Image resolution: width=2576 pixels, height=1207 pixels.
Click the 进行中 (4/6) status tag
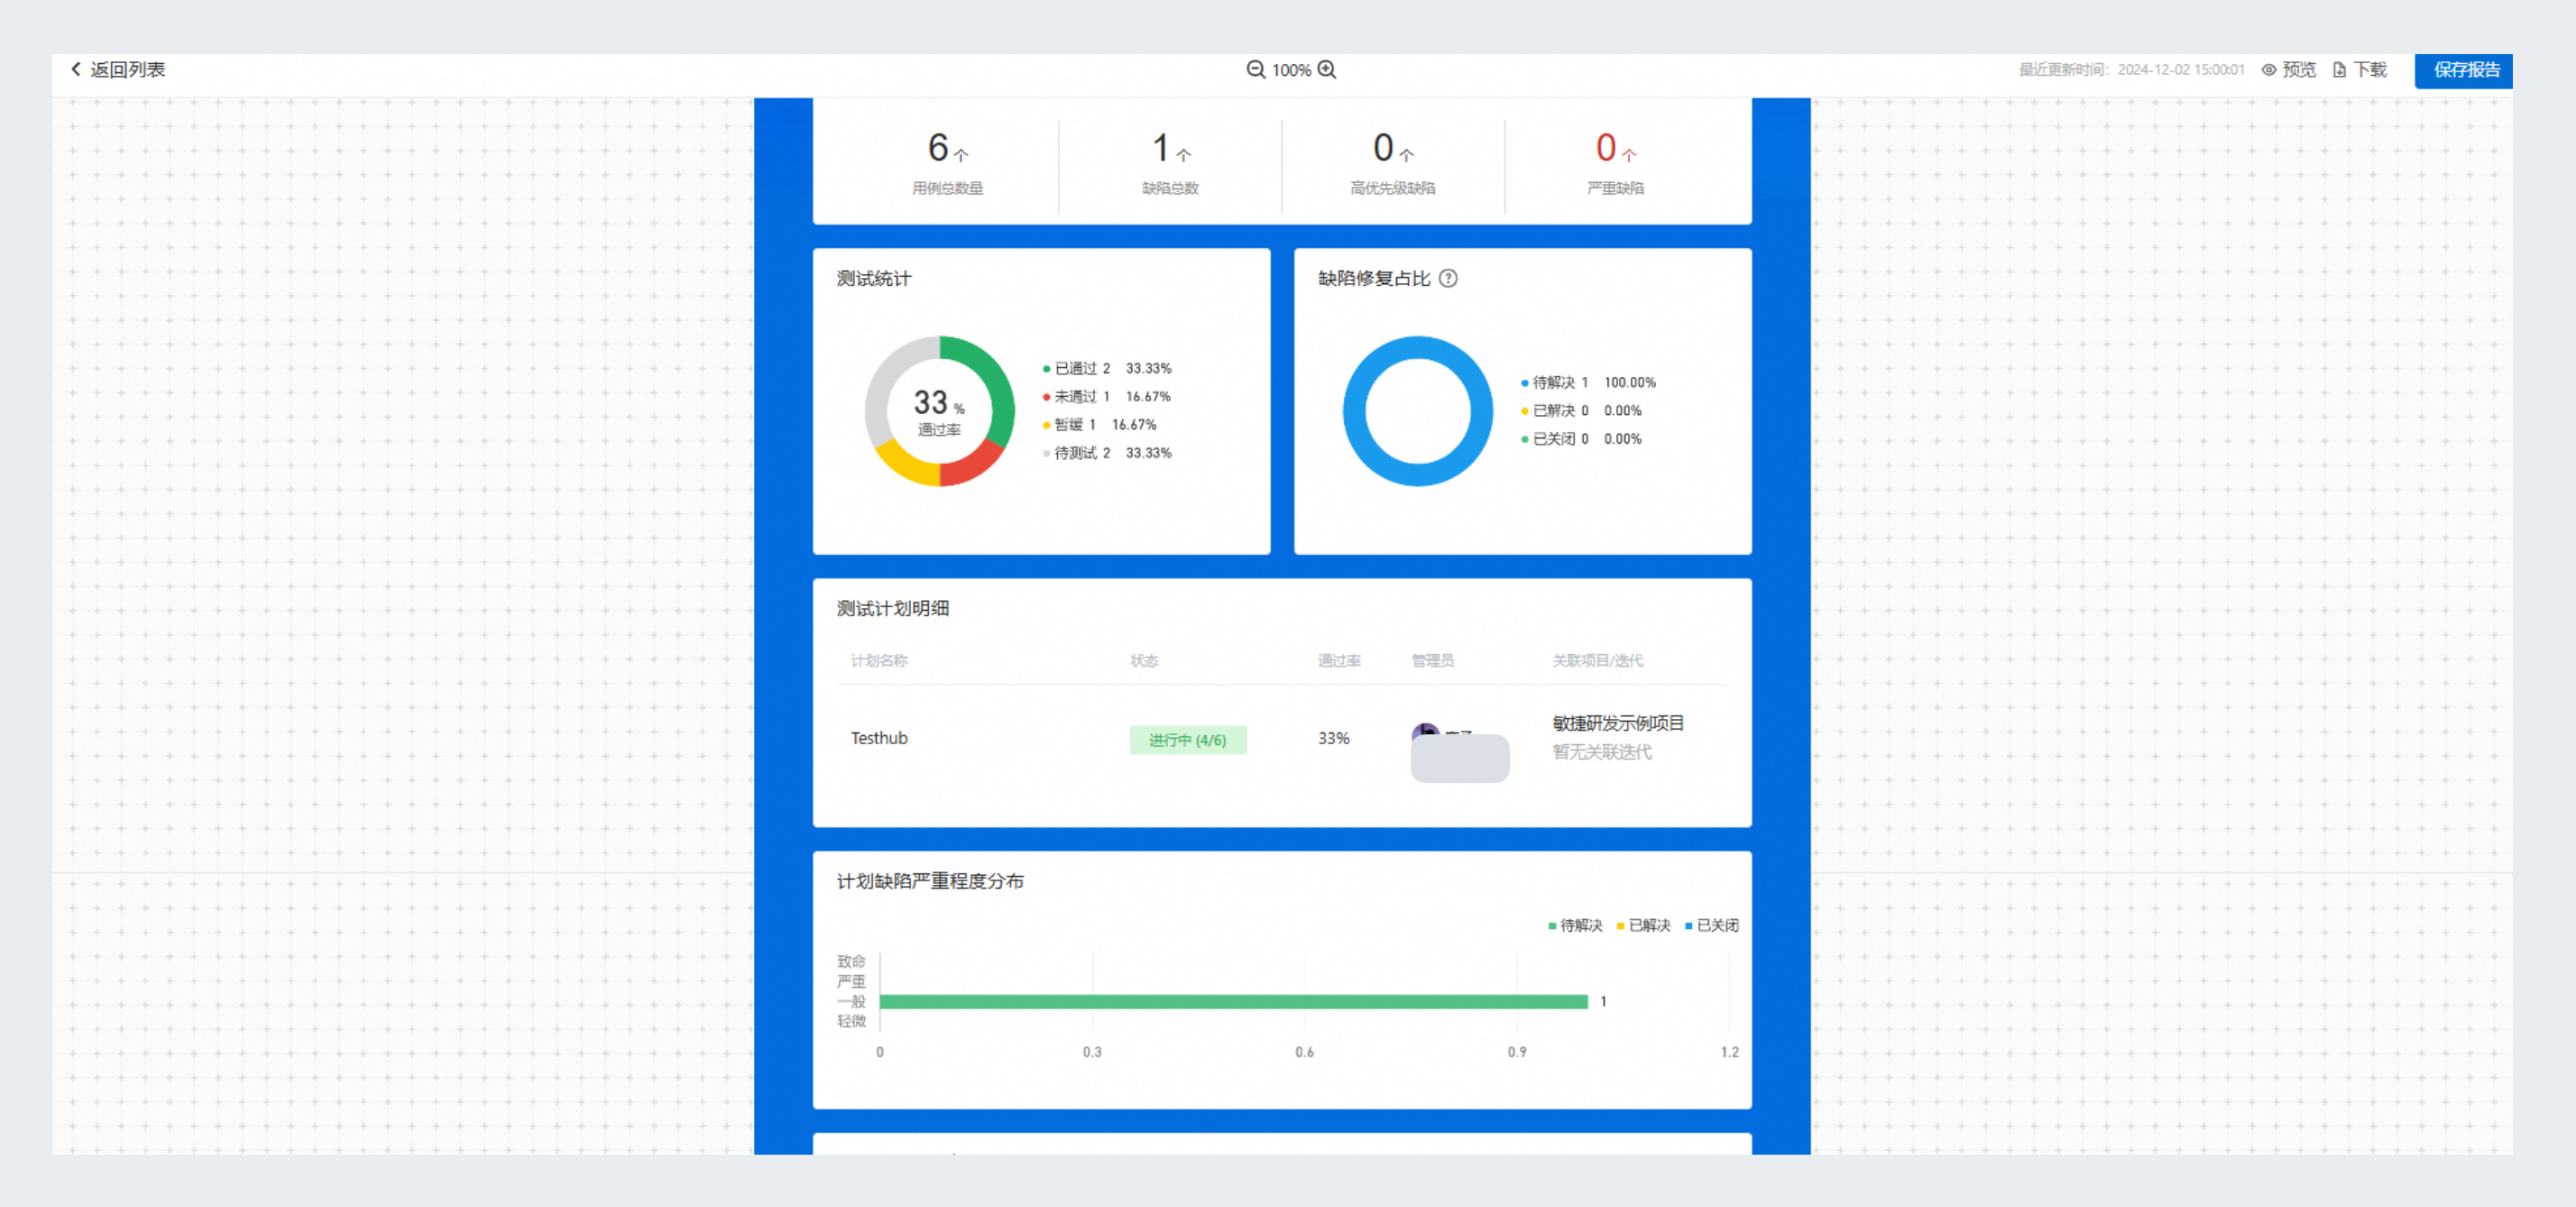coord(1187,740)
